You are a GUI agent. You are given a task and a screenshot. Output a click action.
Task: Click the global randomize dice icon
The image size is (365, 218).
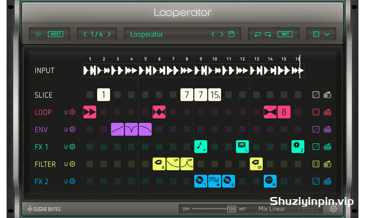(316, 34)
